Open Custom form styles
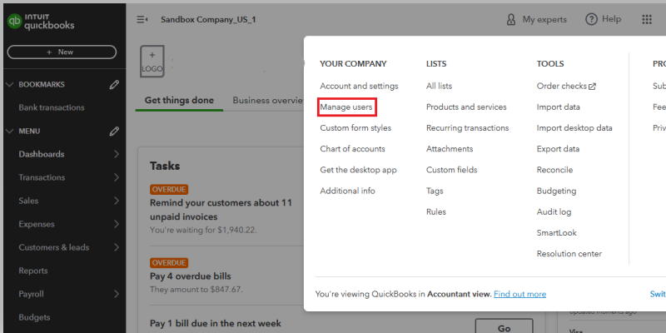 355,128
